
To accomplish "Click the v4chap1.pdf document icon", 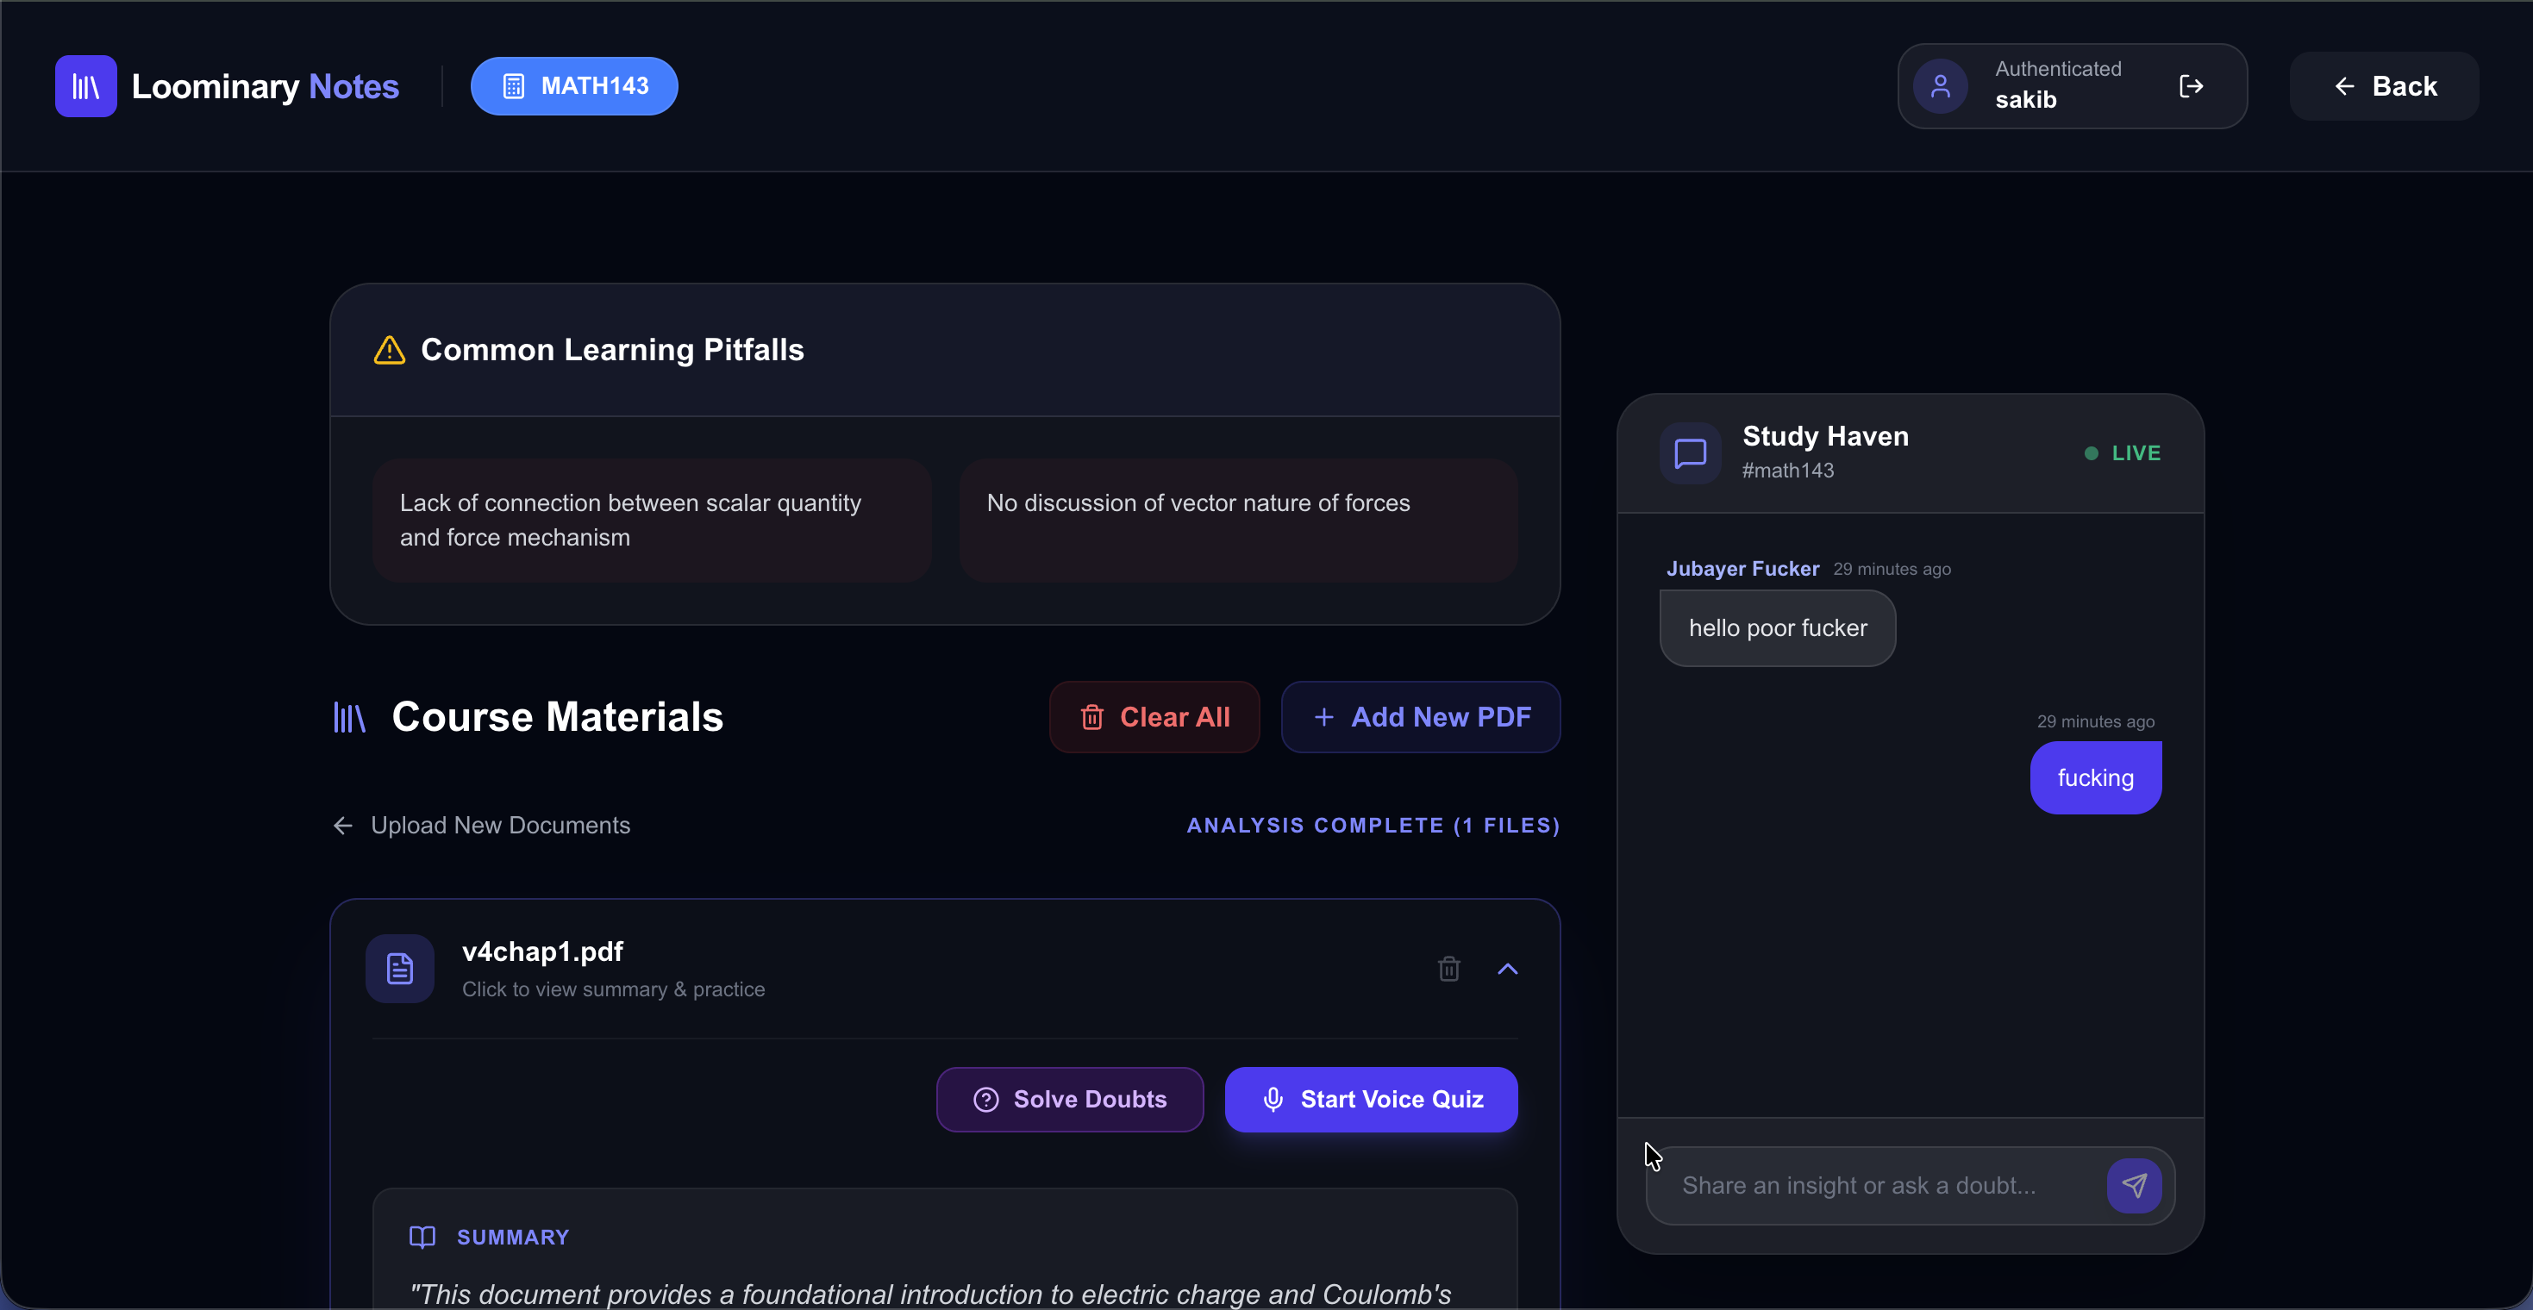I will pos(400,969).
